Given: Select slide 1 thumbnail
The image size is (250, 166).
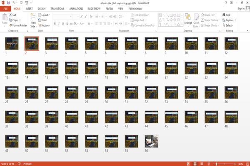Looking at the screenshot, I should pos(12,43).
